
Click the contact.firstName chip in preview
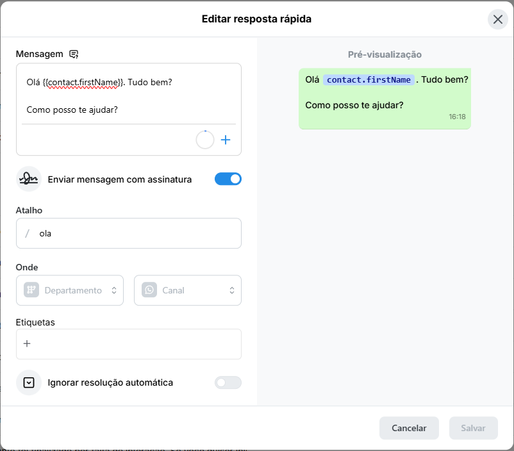pos(369,80)
